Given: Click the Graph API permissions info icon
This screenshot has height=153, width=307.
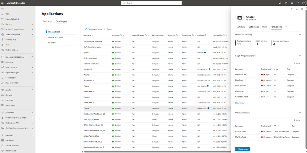Looking at the screenshot, I should point(255,56).
